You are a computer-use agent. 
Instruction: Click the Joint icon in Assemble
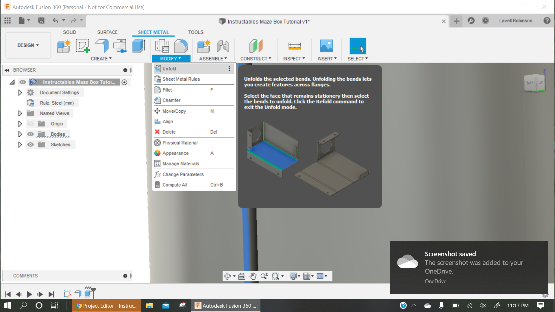(x=223, y=46)
